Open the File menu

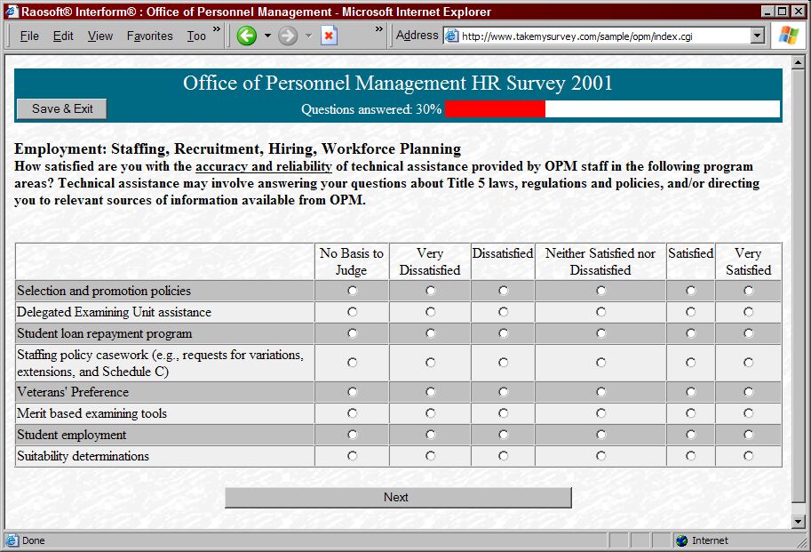(x=29, y=36)
